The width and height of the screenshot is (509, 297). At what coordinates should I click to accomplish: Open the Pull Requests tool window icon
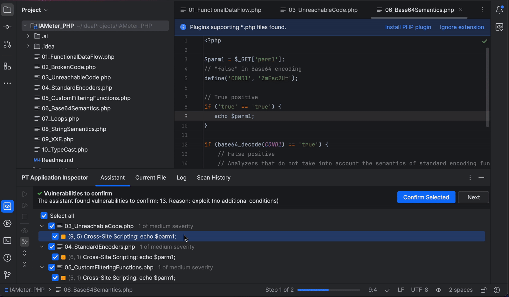click(x=7, y=44)
